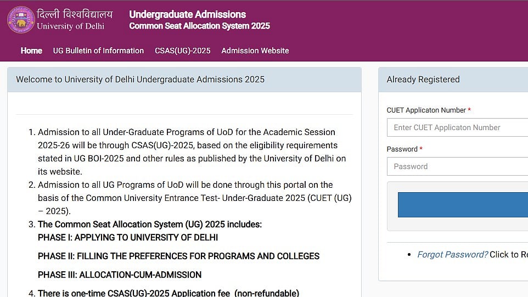Go to the CSAS(UG)-2025 nav link
Viewport: 528px width, 297px height.
click(182, 51)
